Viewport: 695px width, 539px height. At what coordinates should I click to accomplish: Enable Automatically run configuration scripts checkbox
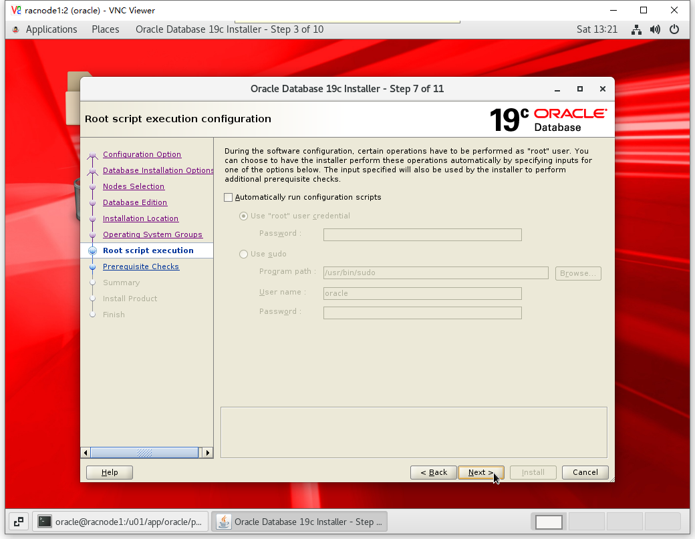[229, 197]
